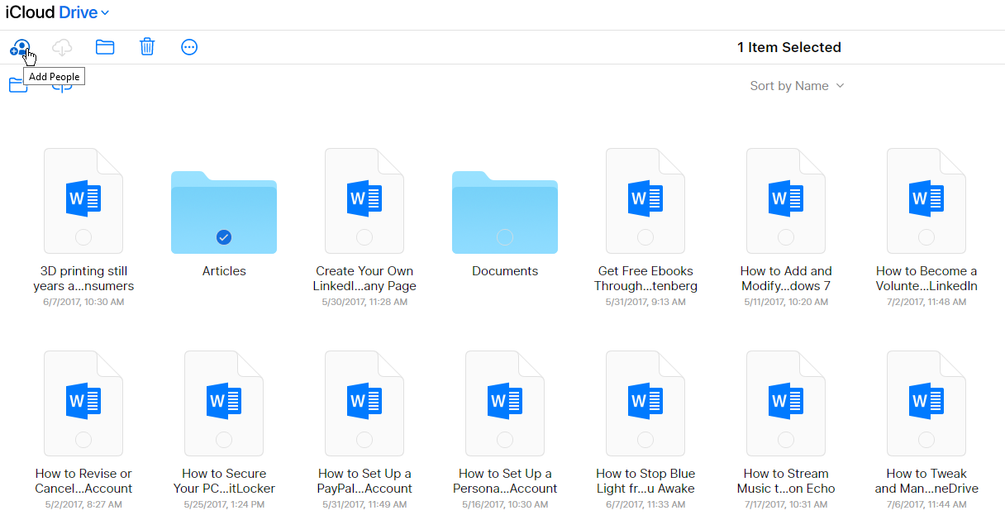
Task: Click the 'Documents' folder name label
Action: pos(505,271)
